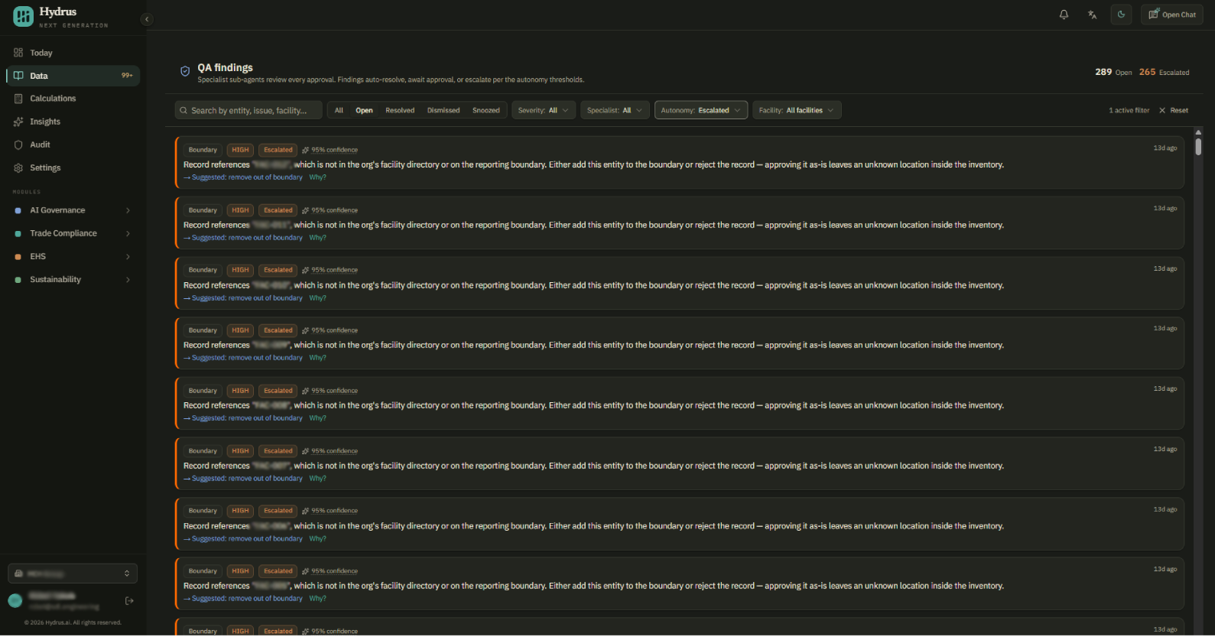Select the Data book icon in sidebar
This screenshot has width=1215, height=637.
18,76
